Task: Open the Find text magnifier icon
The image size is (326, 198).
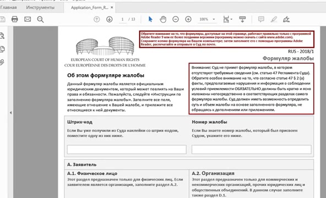Action: pos(40,19)
